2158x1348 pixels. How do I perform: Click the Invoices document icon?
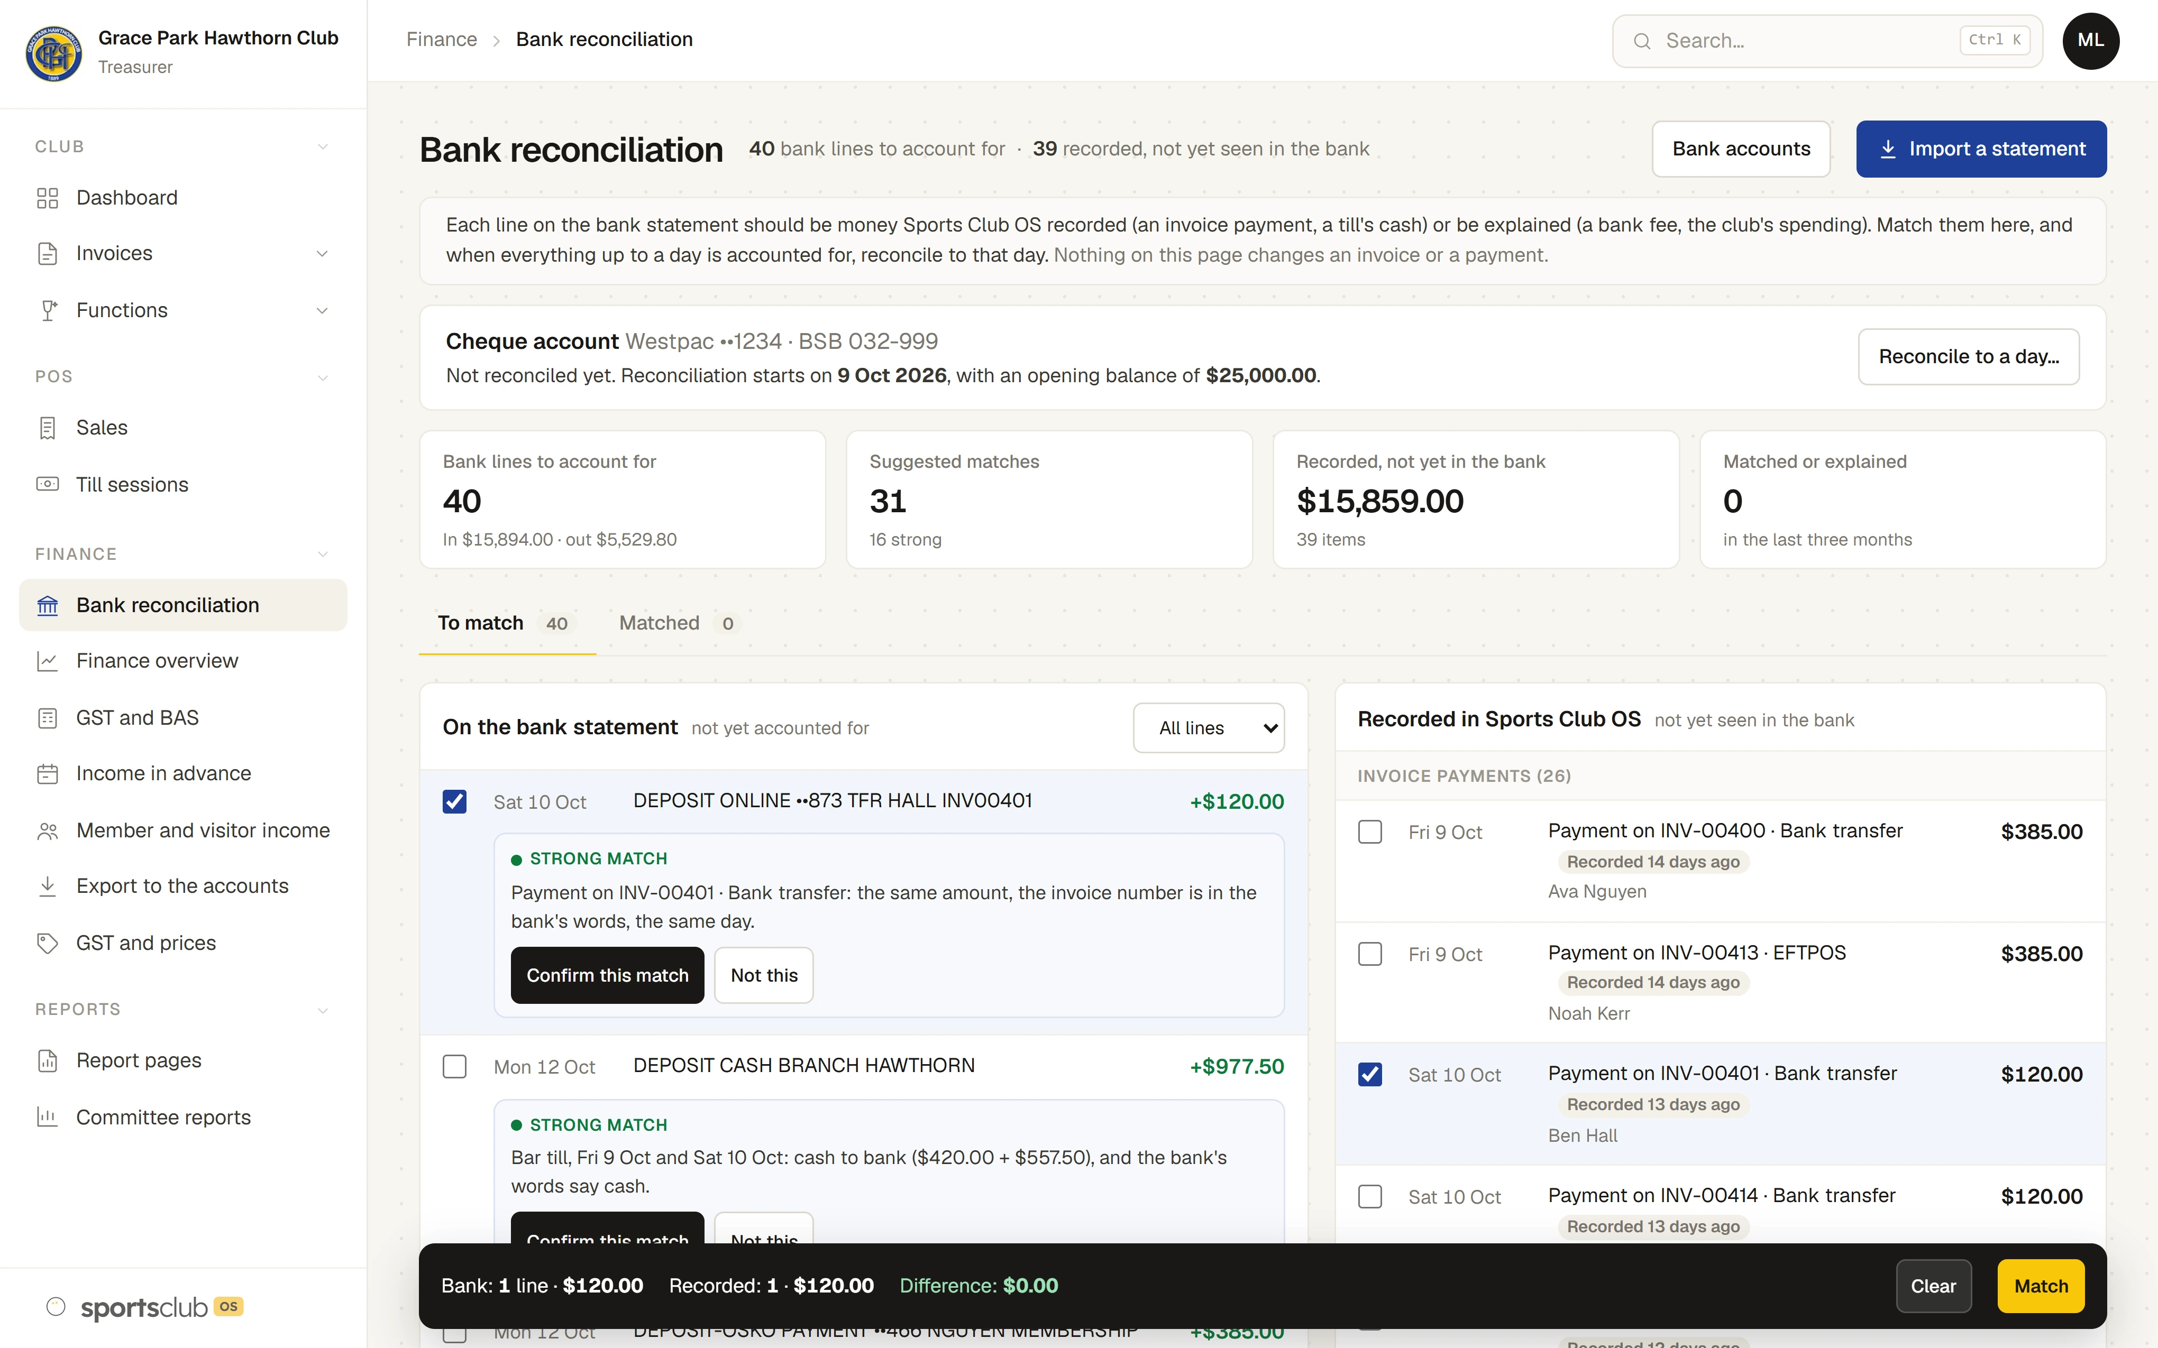click(47, 254)
